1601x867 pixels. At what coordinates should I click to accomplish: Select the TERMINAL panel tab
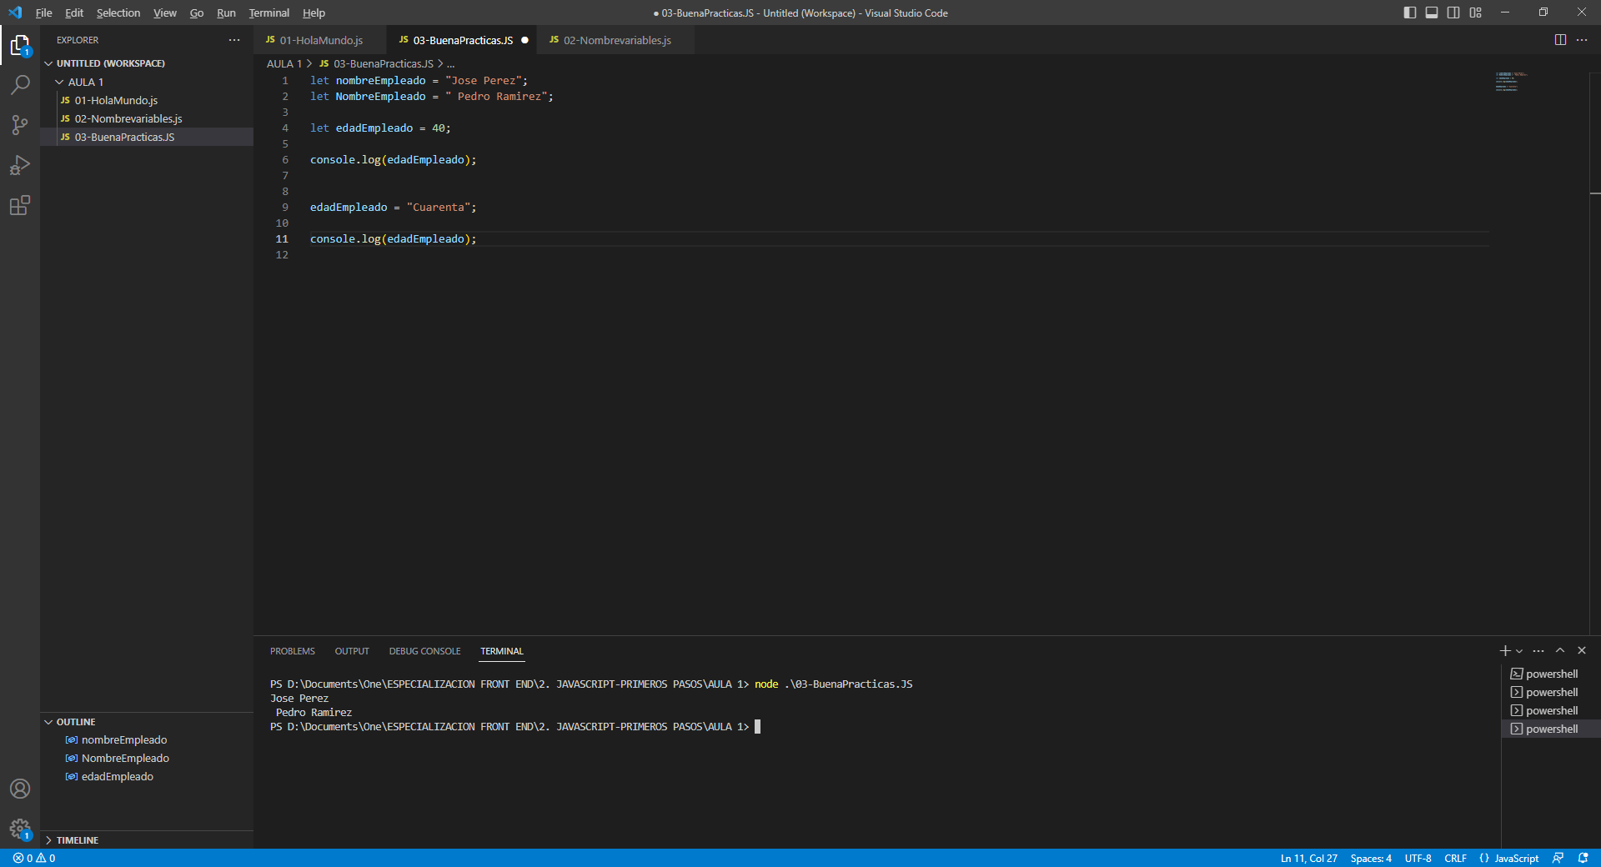(x=502, y=651)
